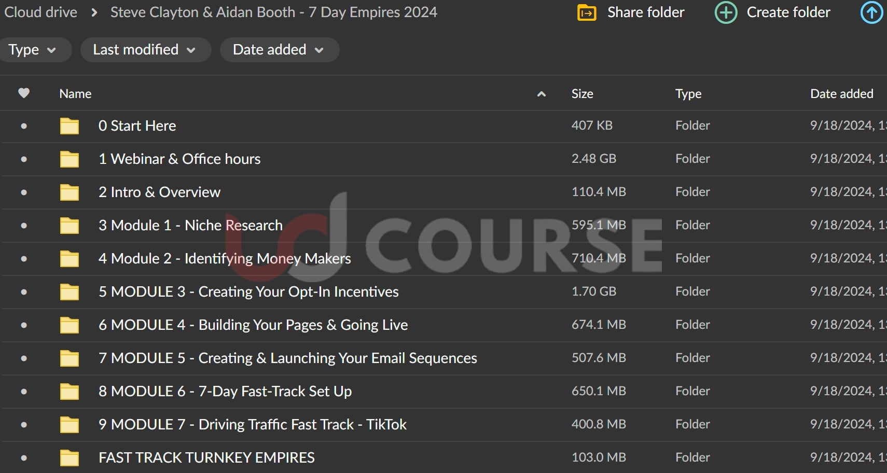Click the Share folder icon
Screen dimensions: 887x473
pyautogui.click(x=587, y=12)
